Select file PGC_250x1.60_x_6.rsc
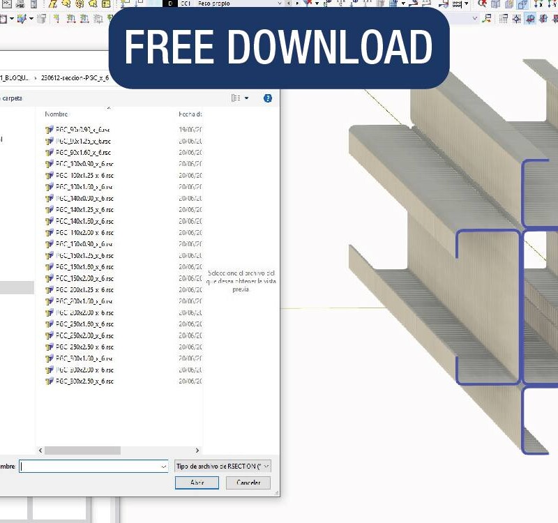This screenshot has height=523, width=558. 80,324
